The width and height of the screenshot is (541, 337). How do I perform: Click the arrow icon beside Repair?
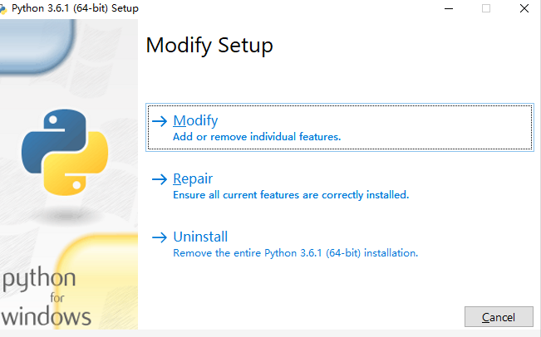(x=160, y=179)
